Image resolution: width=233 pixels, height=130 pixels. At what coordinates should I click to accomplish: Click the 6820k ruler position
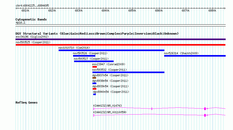pos(52,10)
